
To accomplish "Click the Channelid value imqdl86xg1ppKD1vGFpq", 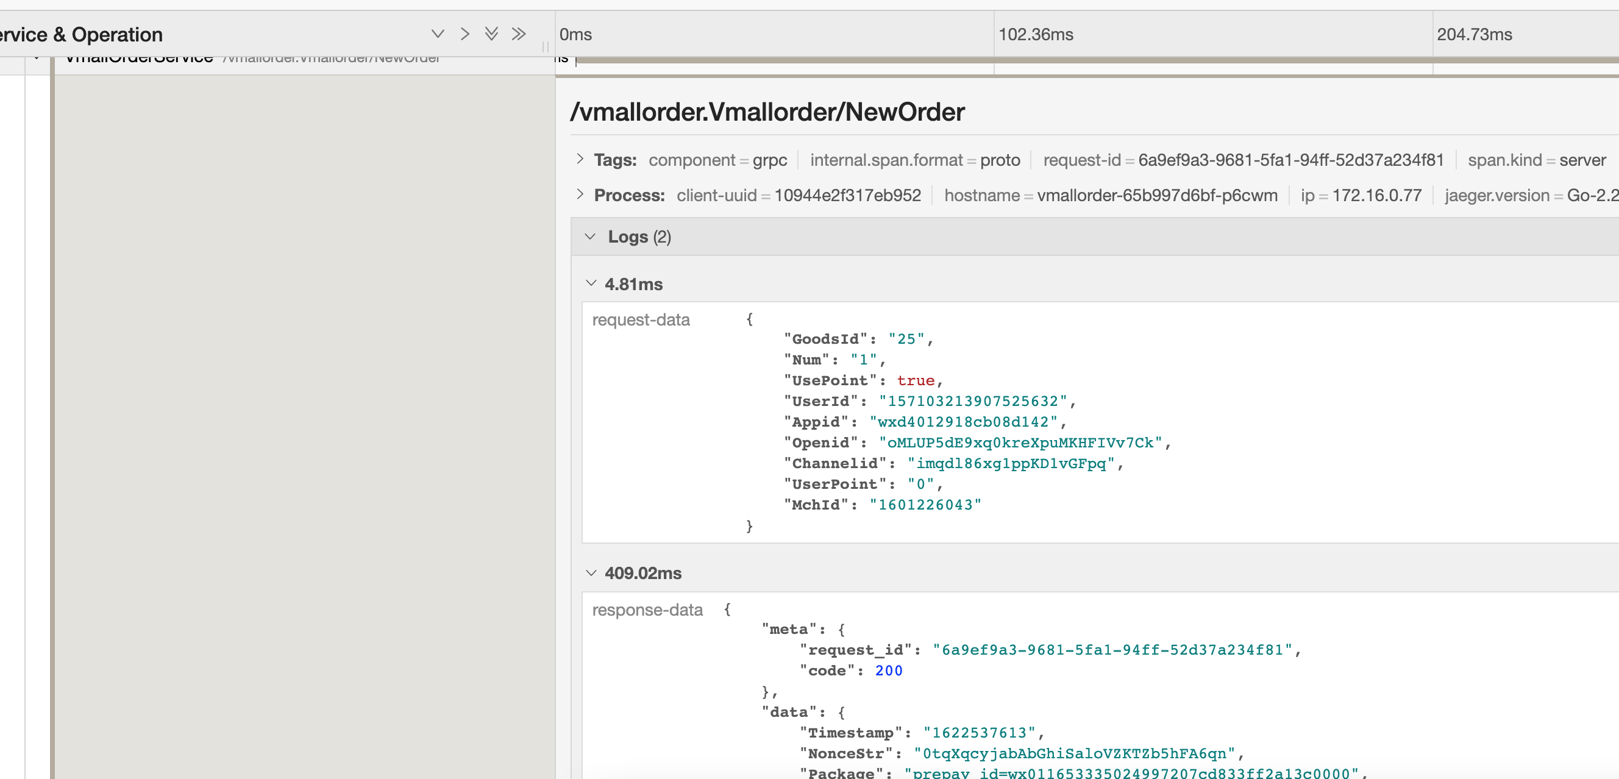I will click(1011, 464).
